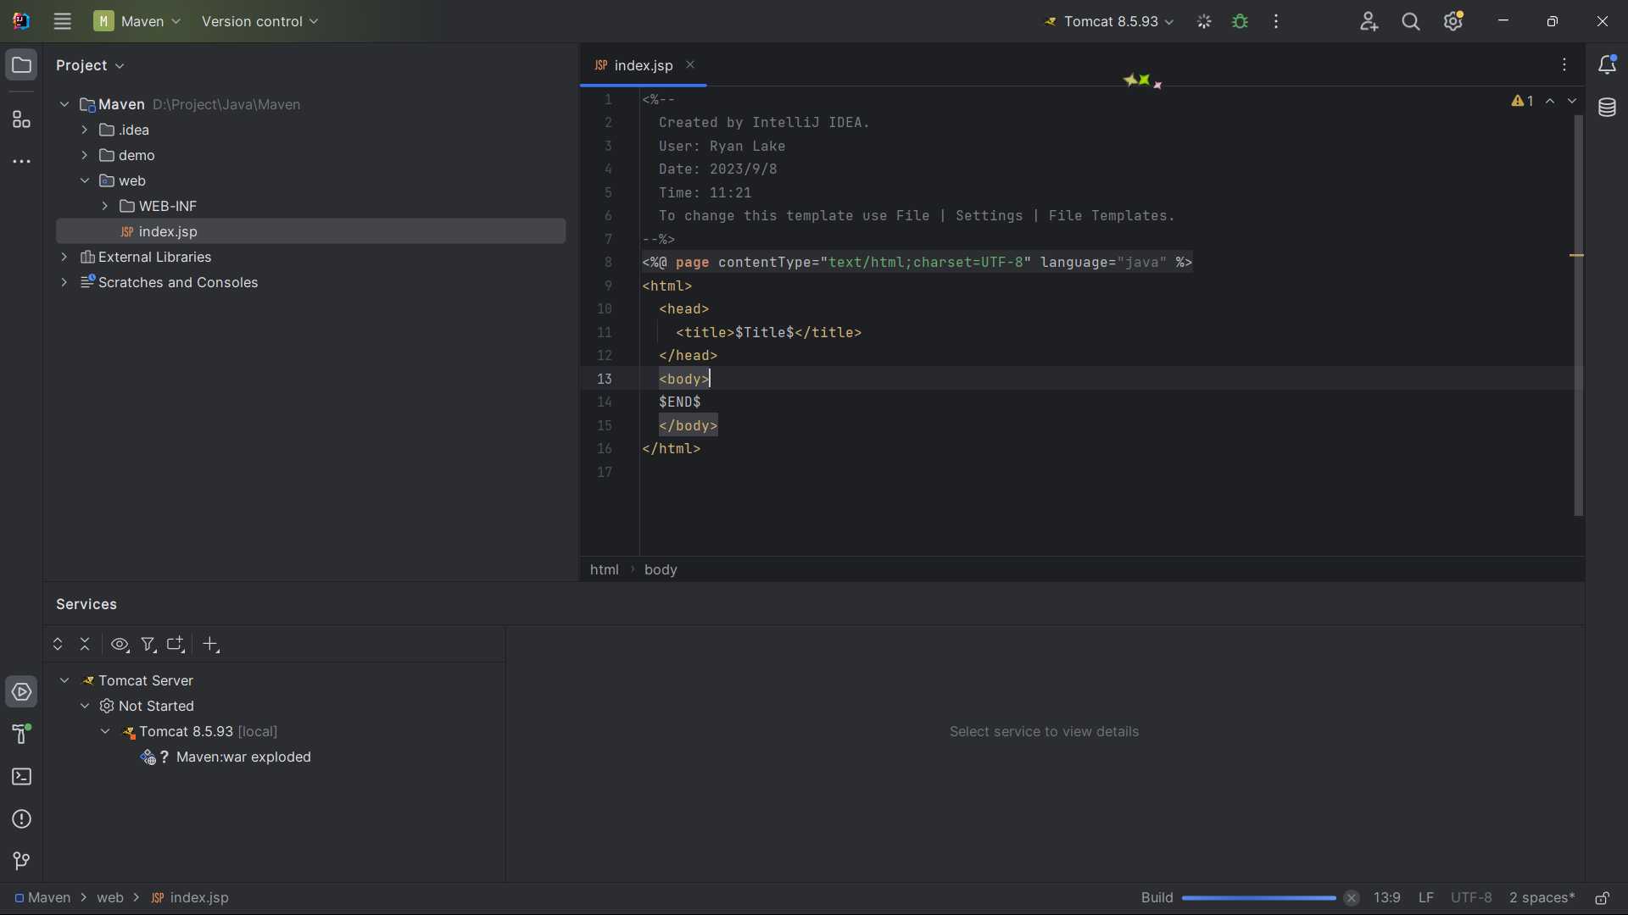The image size is (1628, 915).
Task: Collapse the web folder in project tree
Action: (x=85, y=180)
